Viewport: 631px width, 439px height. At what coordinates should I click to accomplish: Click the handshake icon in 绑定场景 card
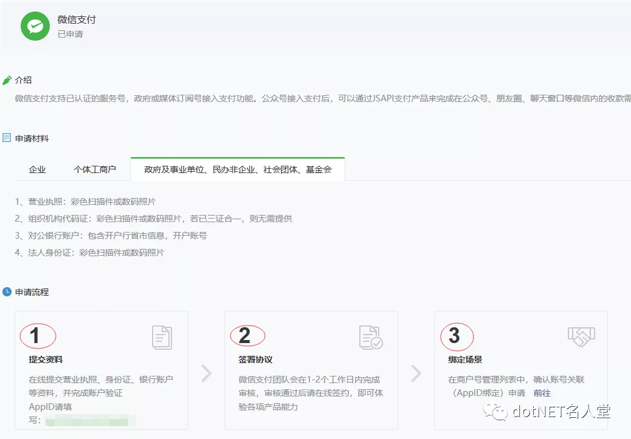(x=581, y=336)
